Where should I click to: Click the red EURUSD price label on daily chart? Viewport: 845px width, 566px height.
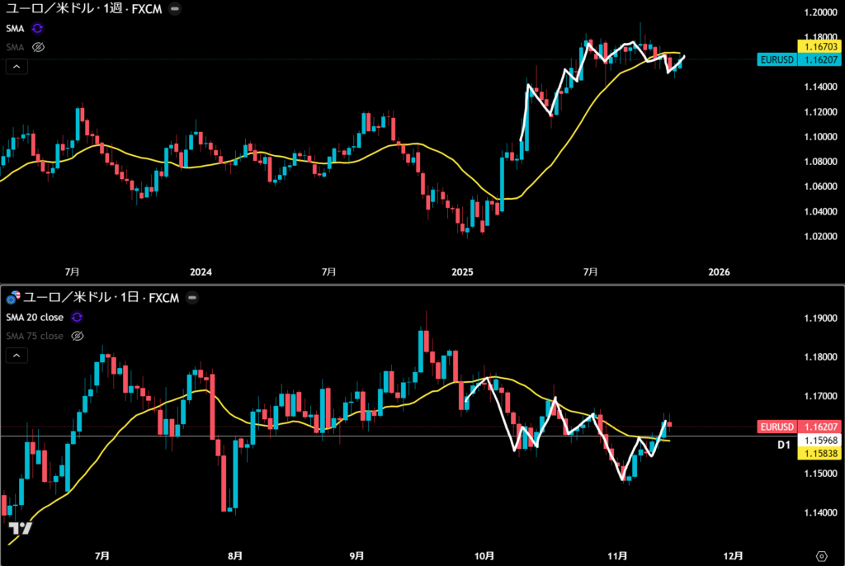click(x=778, y=427)
